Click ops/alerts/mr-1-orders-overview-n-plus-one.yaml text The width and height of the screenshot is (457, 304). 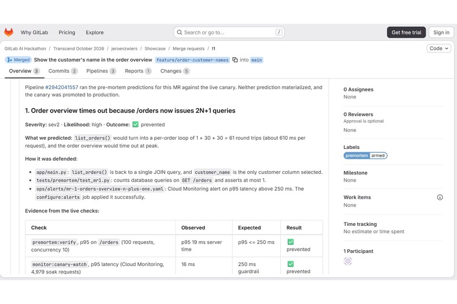pos(100,189)
